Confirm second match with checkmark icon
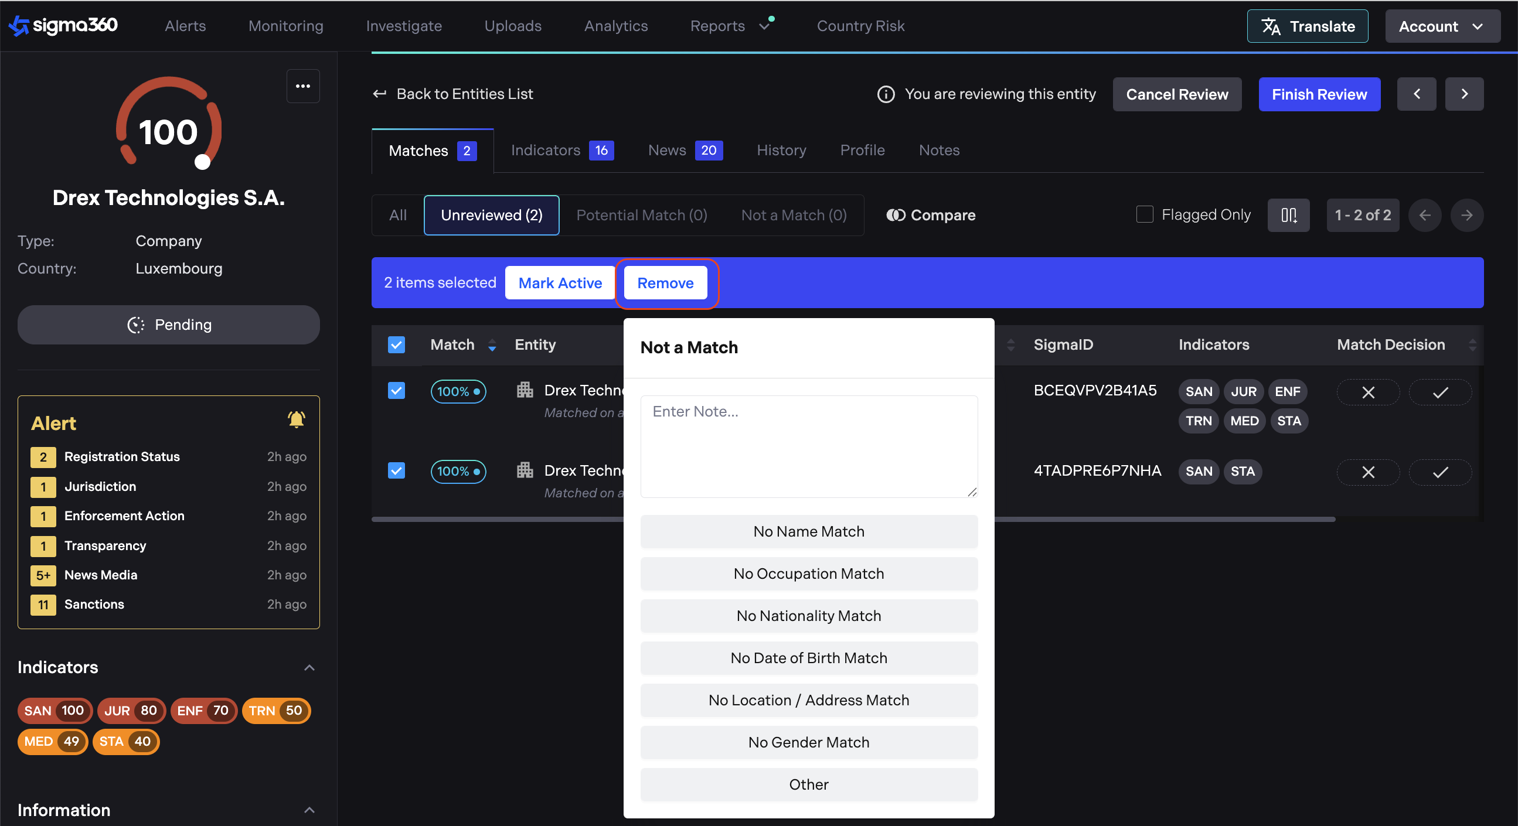The image size is (1518, 826). pyautogui.click(x=1439, y=472)
